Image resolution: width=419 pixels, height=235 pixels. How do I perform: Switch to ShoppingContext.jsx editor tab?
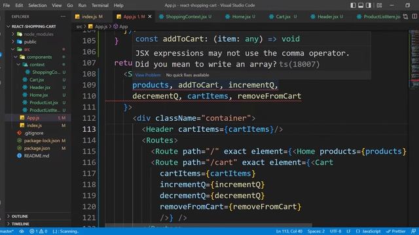click(185, 16)
